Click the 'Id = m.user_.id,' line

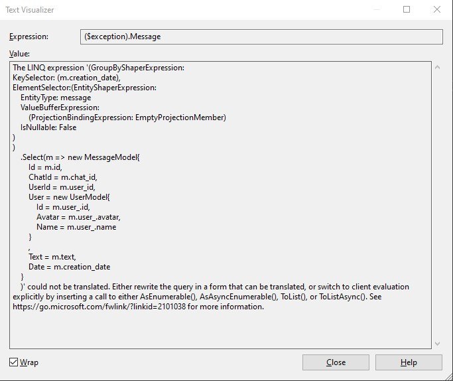tap(63, 207)
